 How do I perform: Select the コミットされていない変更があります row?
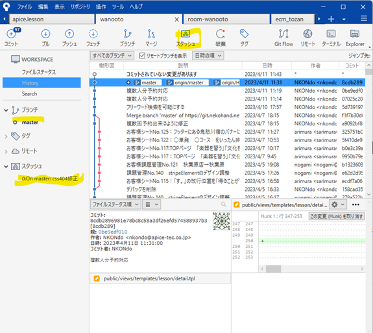pyautogui.click(x=227, y=74)
